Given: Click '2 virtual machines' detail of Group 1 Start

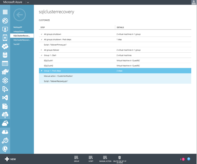Looking at the screenshot, I should [124, 55].
